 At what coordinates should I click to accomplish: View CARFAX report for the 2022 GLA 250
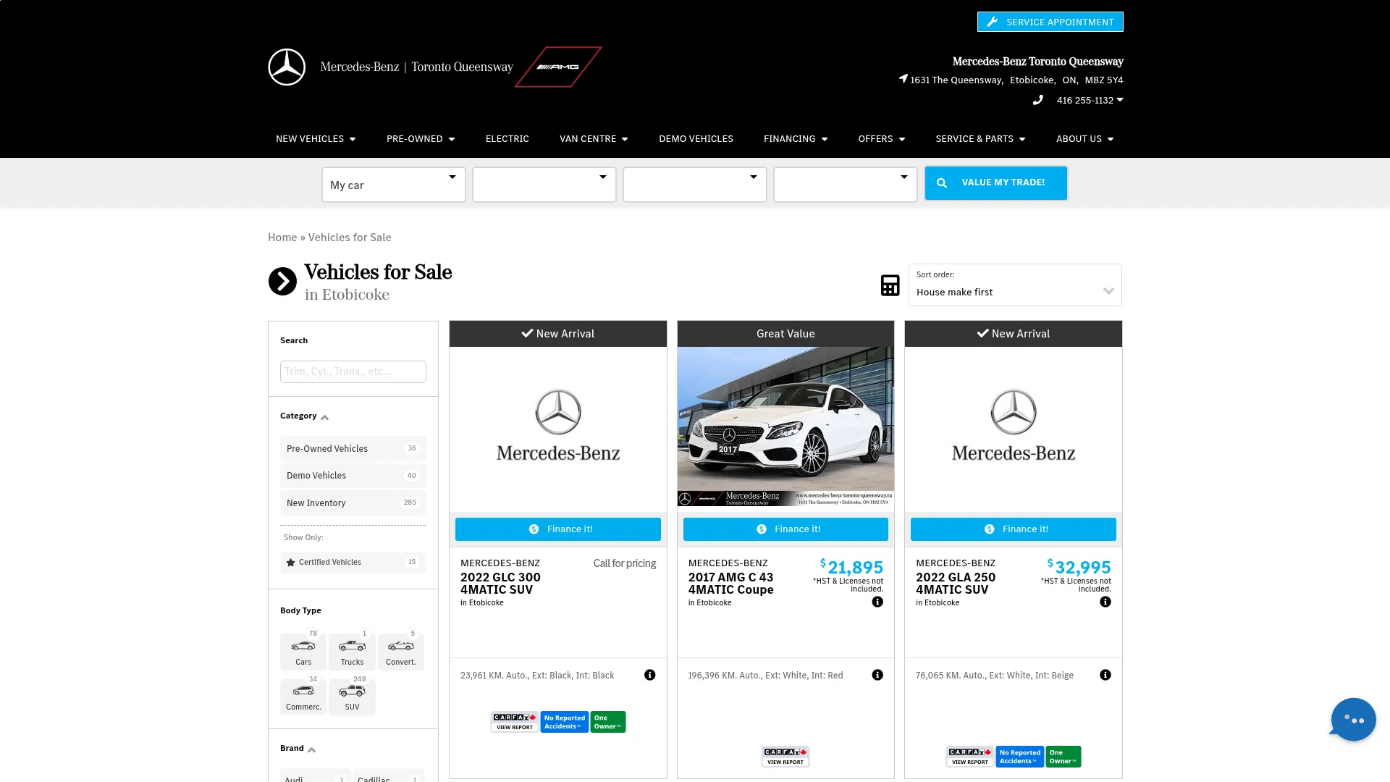coord(970,757)
